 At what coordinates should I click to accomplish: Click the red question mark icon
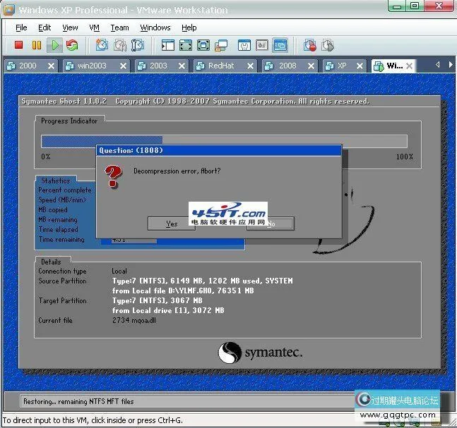(113, 176)
